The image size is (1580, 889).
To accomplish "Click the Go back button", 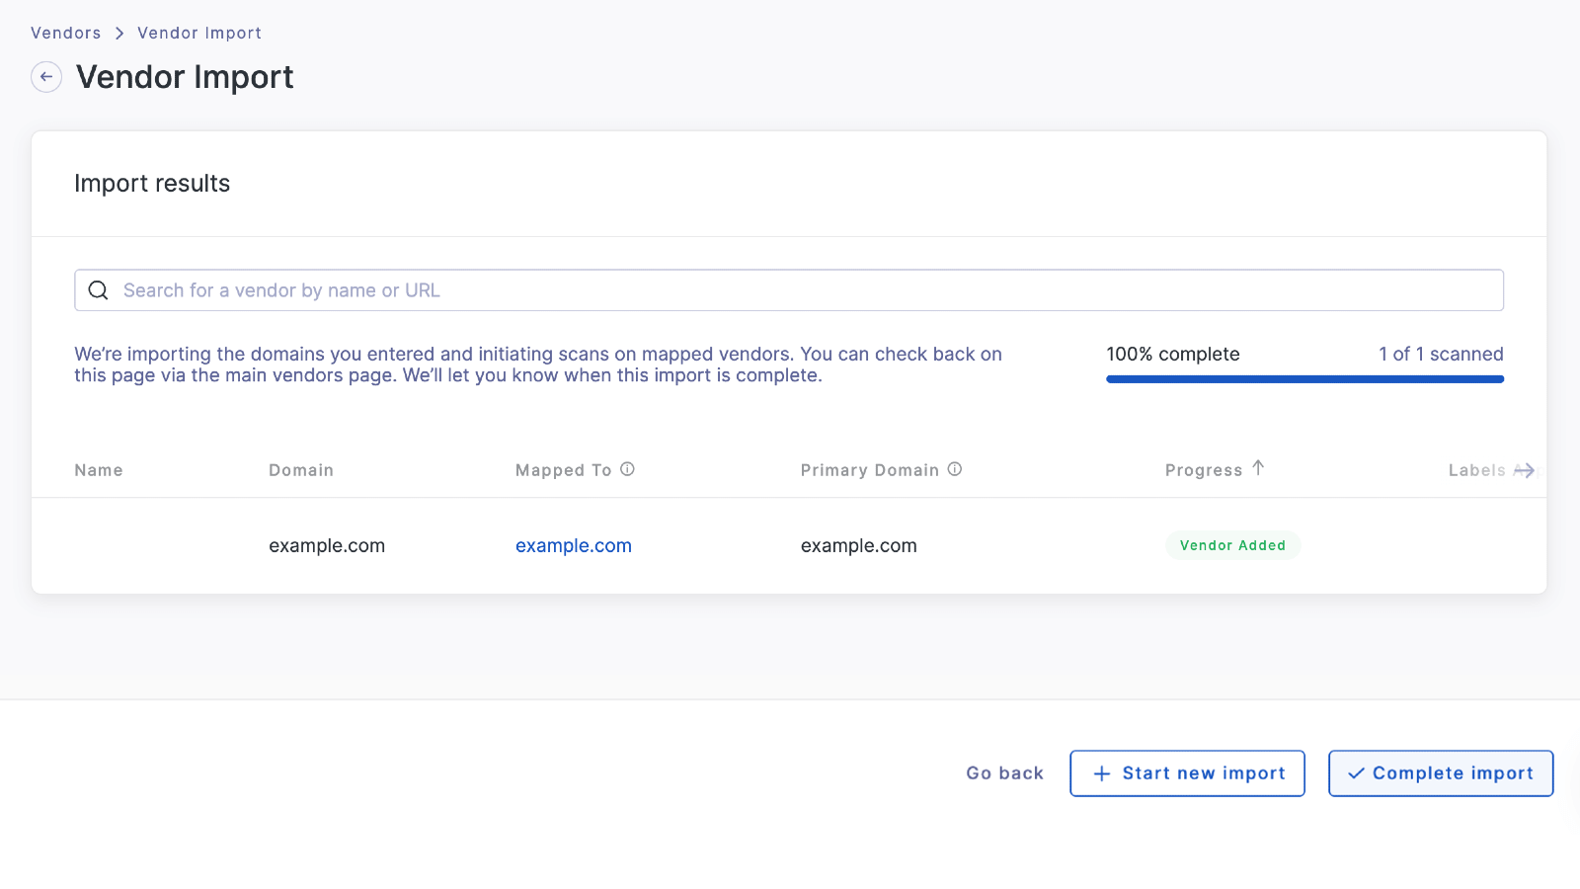I will point(1005,773).
